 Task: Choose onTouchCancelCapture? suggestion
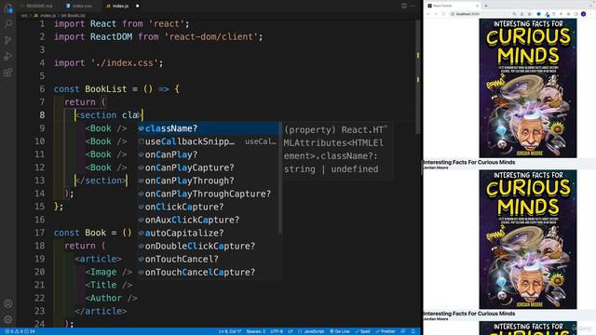click(x=209, y=273)
